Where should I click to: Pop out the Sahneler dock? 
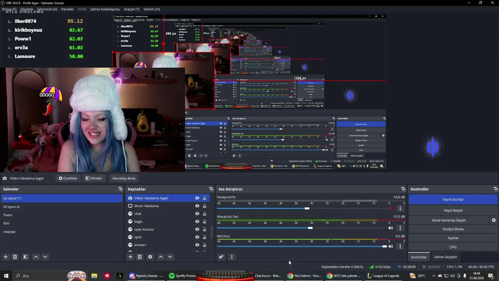(120, 189)
